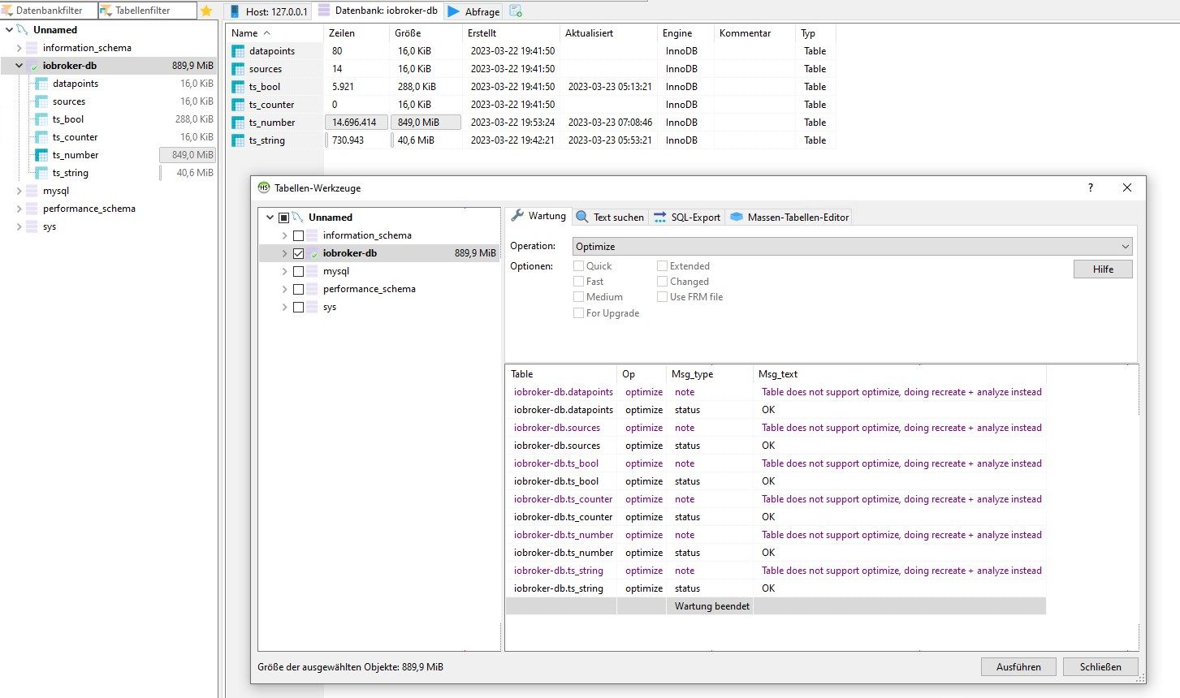Click the performance_schema database icon in the dialog tree
Screen dimensions: 1180x698
coord(313,289)
